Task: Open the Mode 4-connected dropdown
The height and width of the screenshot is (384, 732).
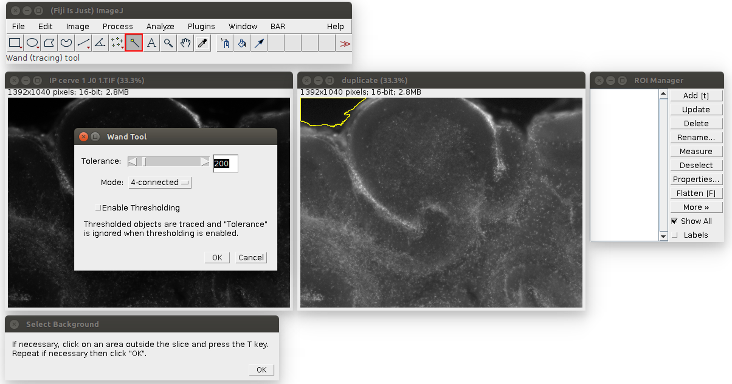Action: pos(160,183)
